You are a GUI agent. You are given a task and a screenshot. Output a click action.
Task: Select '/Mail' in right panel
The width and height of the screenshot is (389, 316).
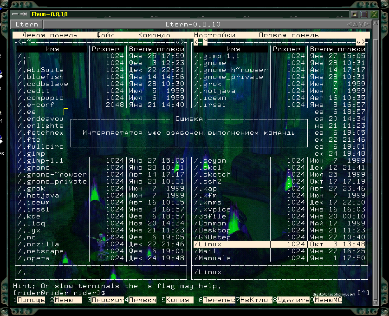(x=279, y=251)
